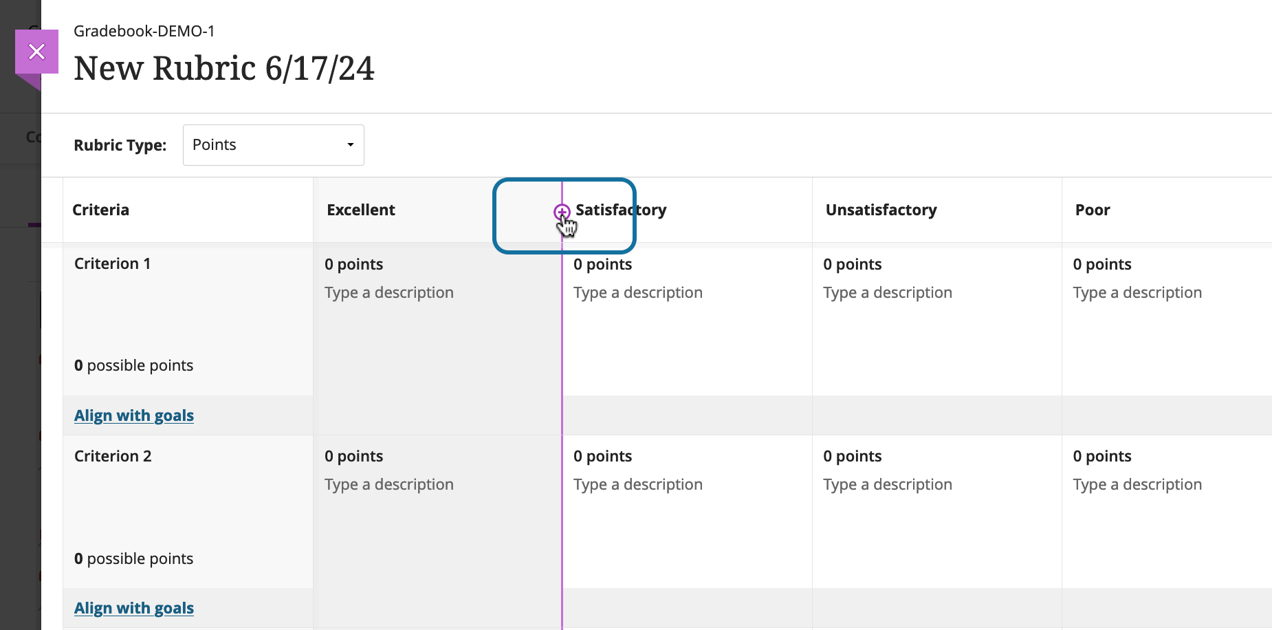Viewport: 1272px width, 630px height.
Task: Edit the Criterion 2 title
Action: (x=113, y=456)
